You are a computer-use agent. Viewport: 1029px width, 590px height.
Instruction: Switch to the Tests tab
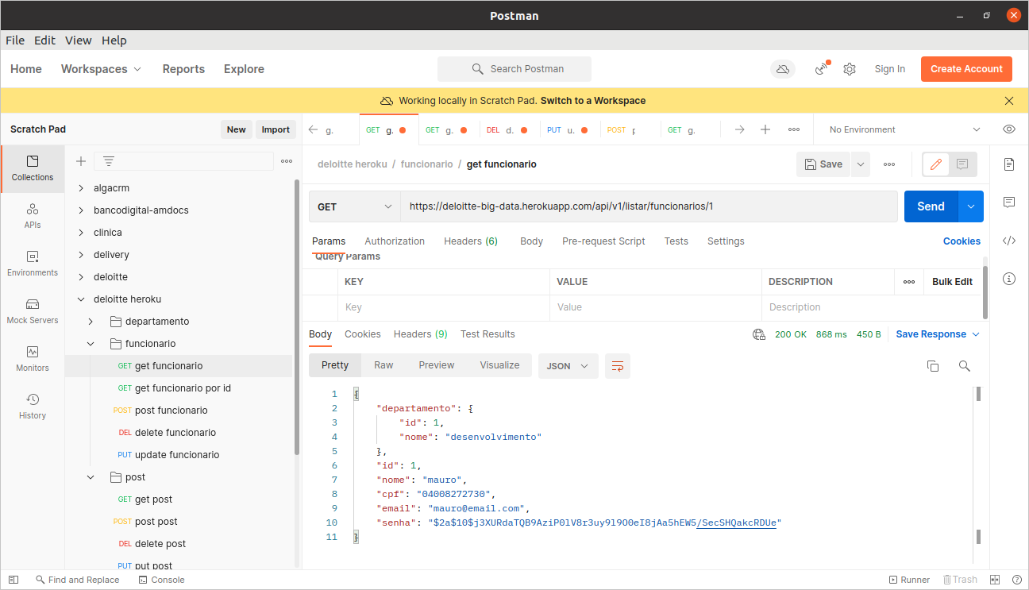[x=676, y=241]
